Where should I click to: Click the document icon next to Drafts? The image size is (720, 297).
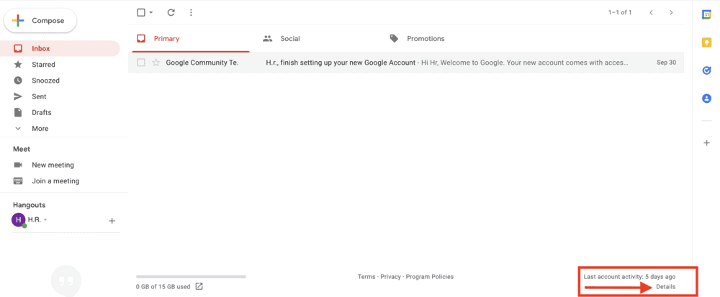click(18, 112)
